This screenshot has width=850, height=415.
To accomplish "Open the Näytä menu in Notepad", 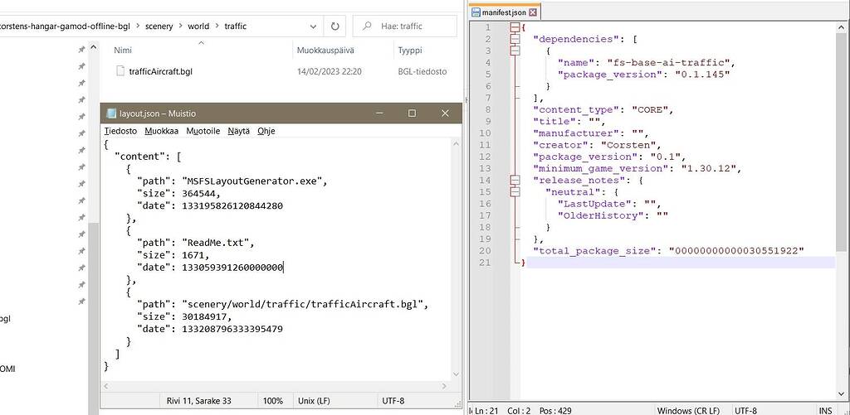I will coord(238,131).
